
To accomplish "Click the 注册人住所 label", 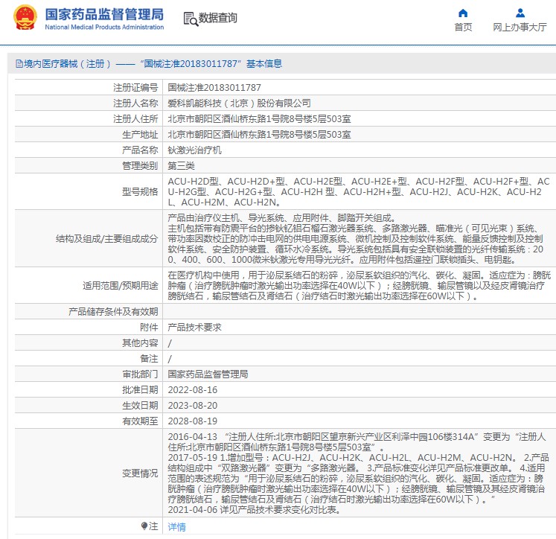I will (x=135, y=119).
